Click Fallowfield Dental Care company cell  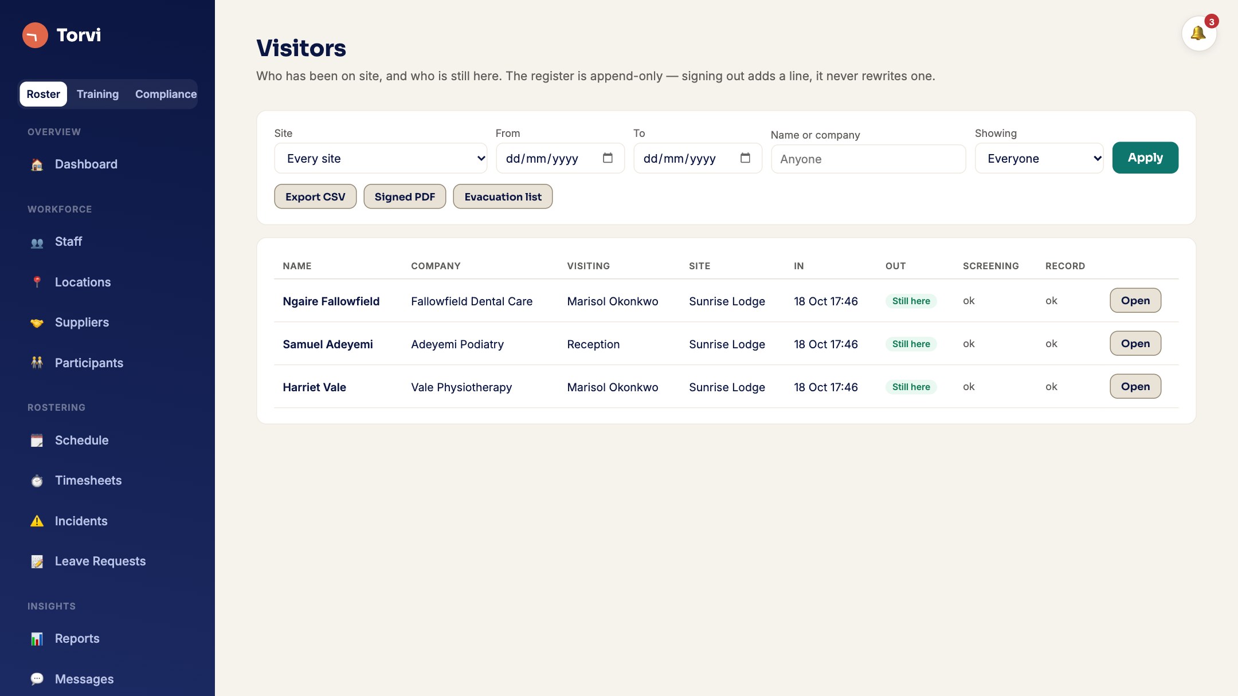pos(472,301)
